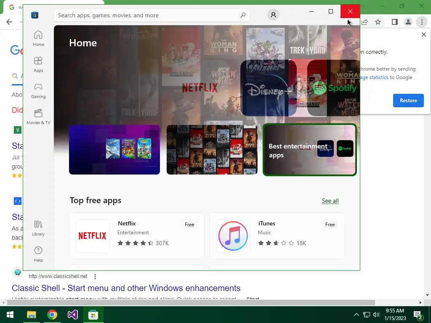Image resolution: width=431 pixels, height=323 pixels.
Task: Open File Explorer from the taskbar
Action: coord(31,315)
